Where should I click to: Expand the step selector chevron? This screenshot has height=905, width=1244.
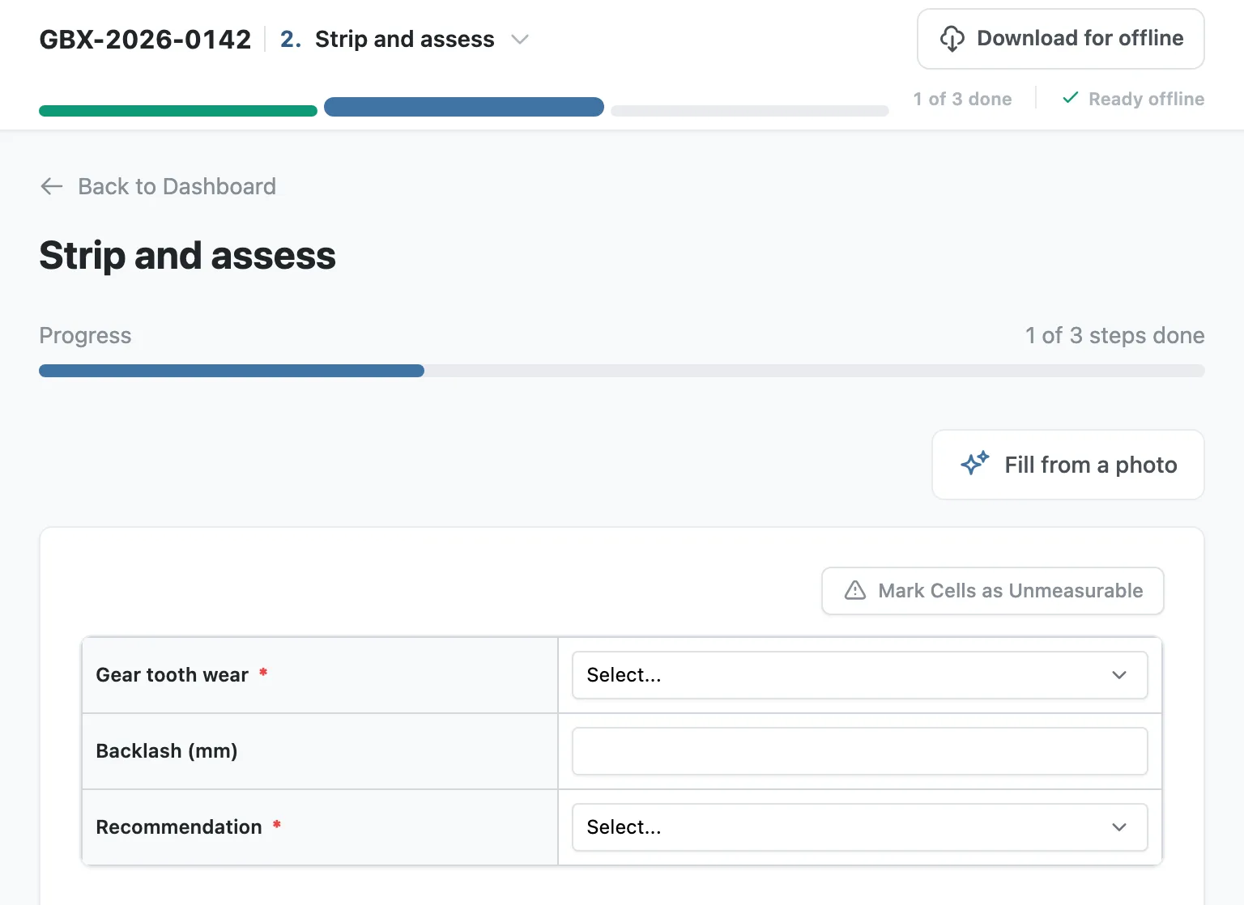520,39
